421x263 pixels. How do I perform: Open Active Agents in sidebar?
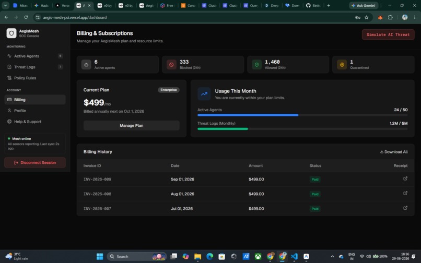pos(35,56)
